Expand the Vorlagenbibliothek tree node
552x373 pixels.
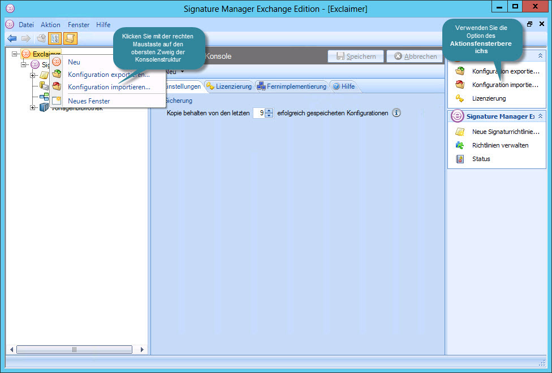pos(33,107)
